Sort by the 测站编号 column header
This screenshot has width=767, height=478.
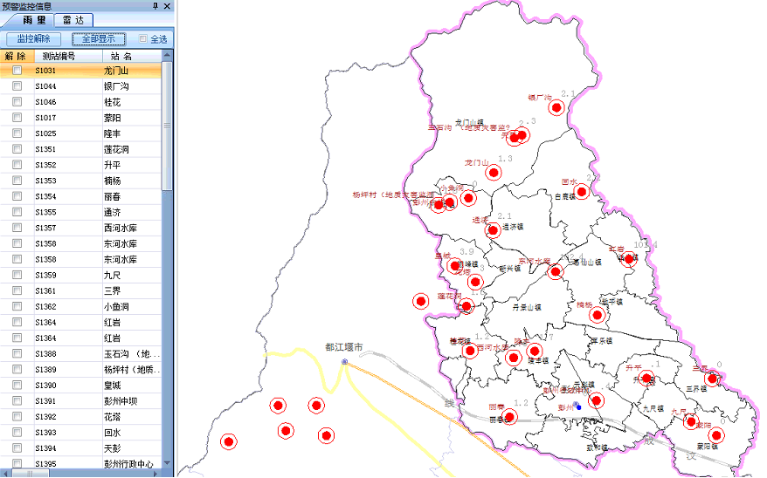(x=59, y=56)
